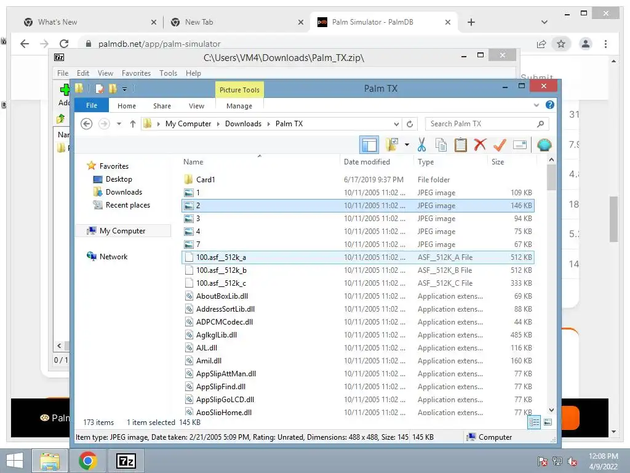This screenshot has width=630, height=473.
Task: Sort by Name column header
Action: pos(193,162)
